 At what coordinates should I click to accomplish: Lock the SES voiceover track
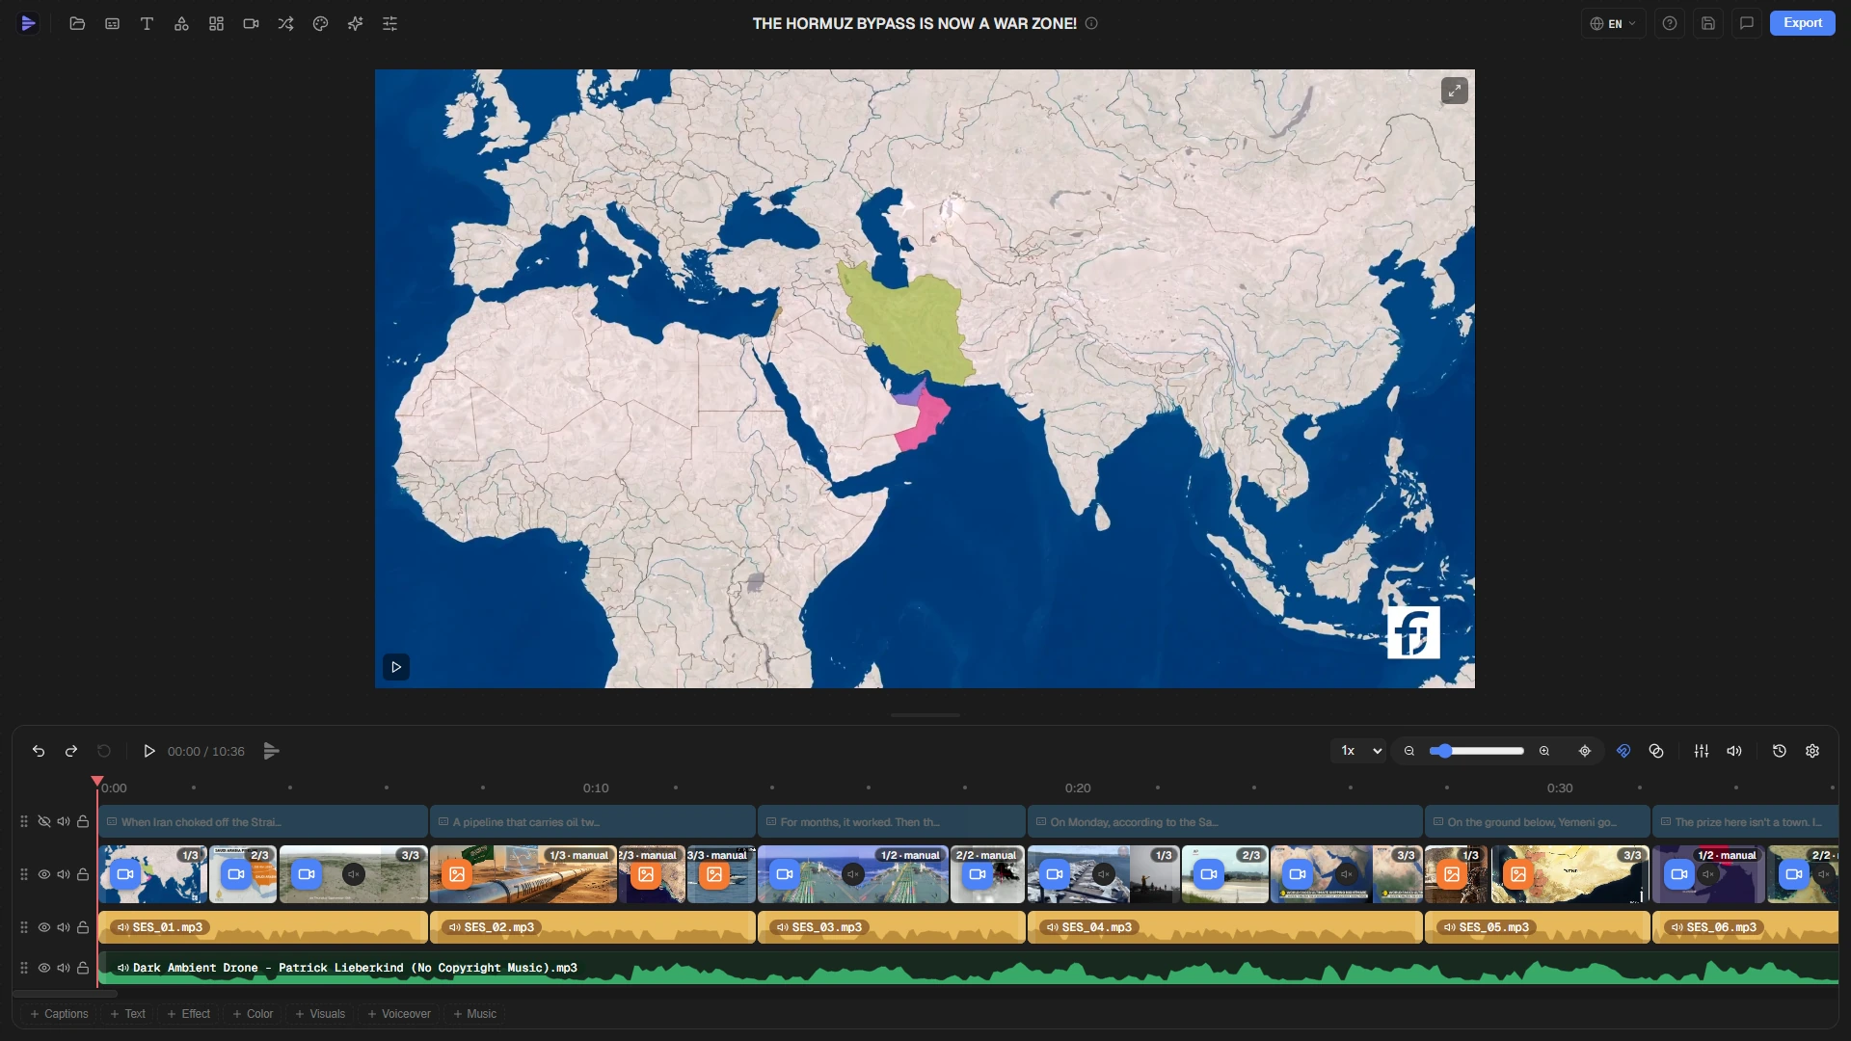point(83,927)
